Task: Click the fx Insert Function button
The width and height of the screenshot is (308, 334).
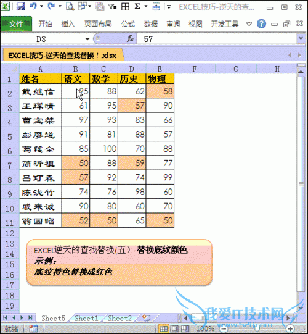Action: pyautogui.click(x=130, y=39)
